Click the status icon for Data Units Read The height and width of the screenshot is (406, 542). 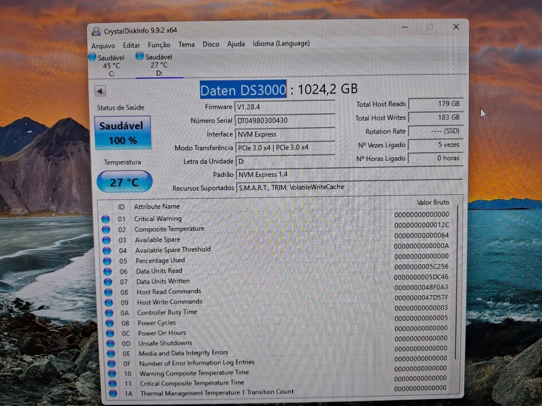pyautogui.click(x=108, y=272)
